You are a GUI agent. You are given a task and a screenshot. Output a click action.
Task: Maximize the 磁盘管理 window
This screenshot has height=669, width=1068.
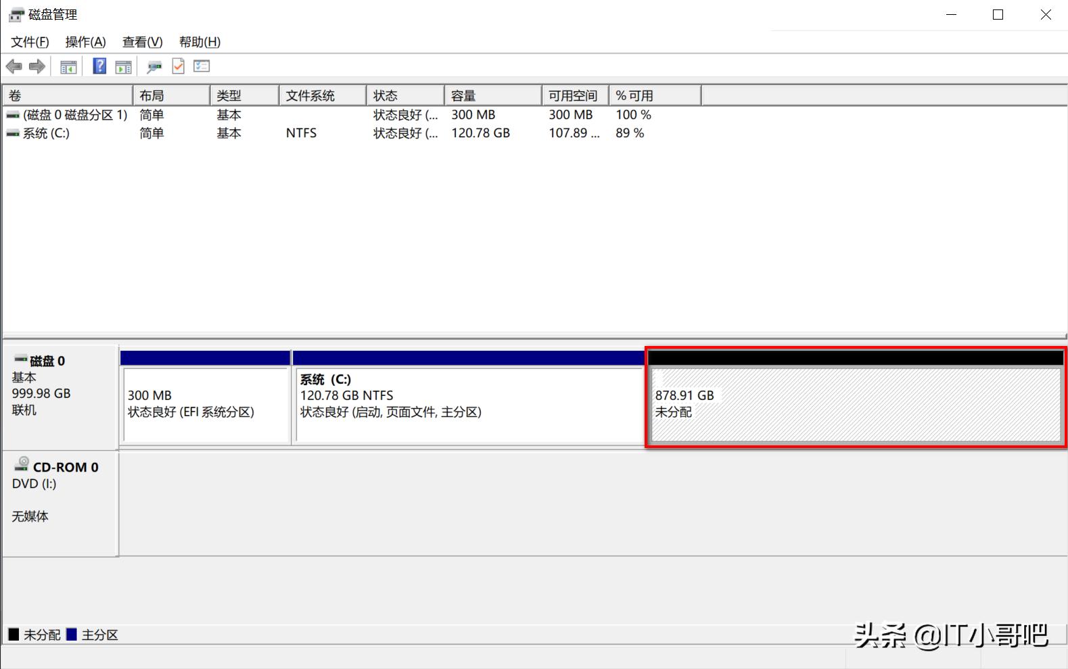click(x=998, y=14)
